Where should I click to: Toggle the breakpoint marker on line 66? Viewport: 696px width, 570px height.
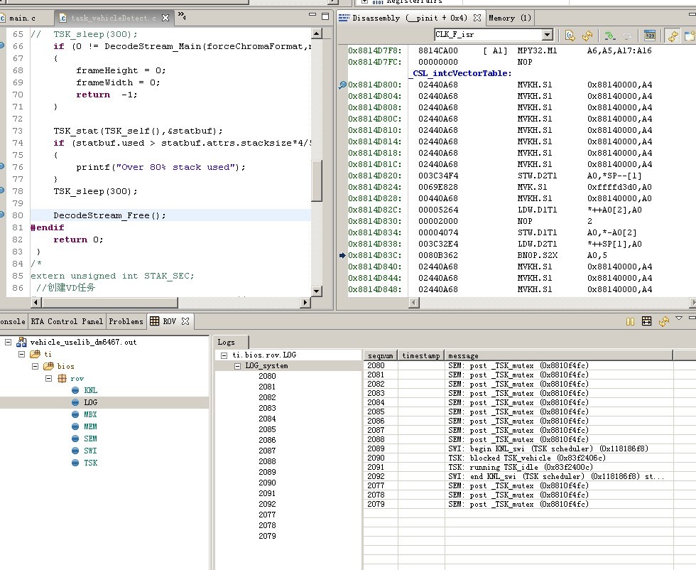[1, 45]
